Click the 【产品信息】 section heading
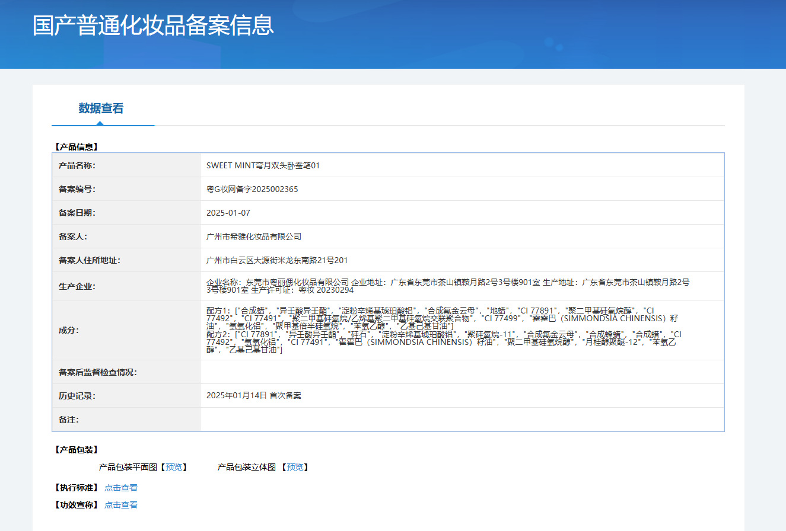 (75, 146)
